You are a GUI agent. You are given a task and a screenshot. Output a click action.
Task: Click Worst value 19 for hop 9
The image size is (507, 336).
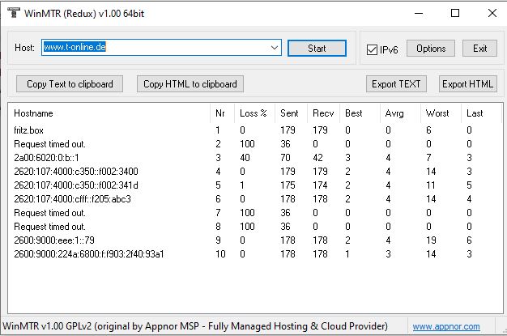coord(431,240)
